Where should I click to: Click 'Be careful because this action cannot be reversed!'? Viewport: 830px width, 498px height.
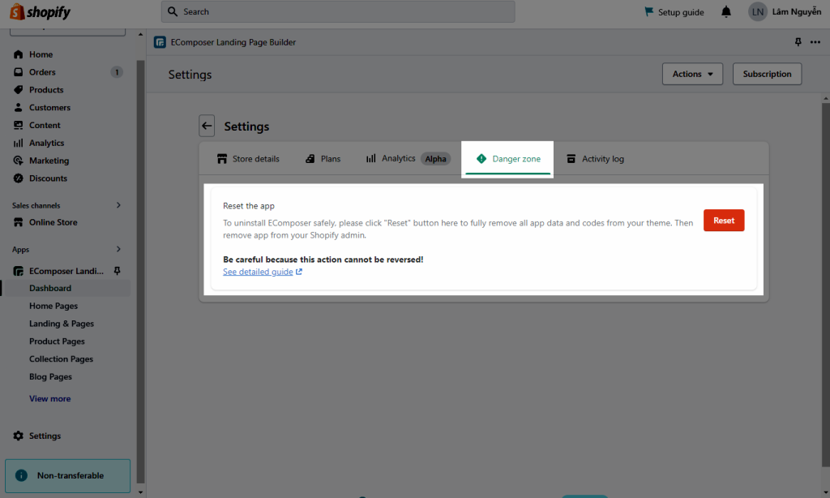pyautogui.click(x=323, y=259)
